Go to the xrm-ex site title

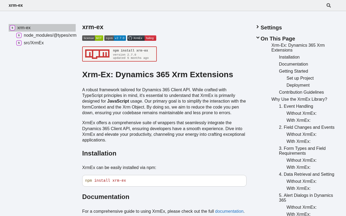(x=16, y=5)
